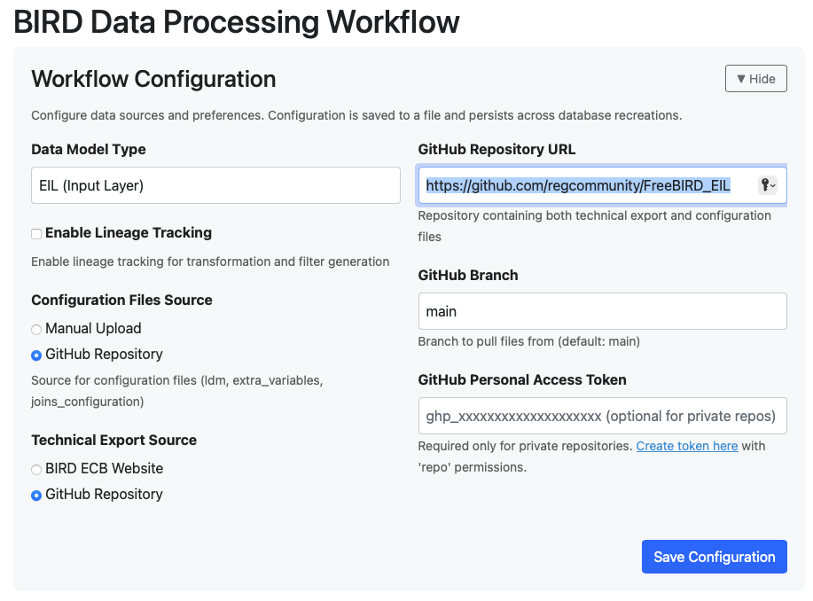Click the Data Model Type label
Viewport: 813px width, 601px height.
89,150
